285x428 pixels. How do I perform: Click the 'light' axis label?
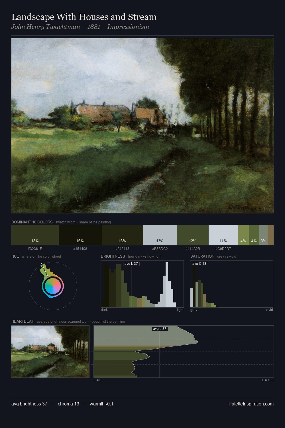coord(180,310)
